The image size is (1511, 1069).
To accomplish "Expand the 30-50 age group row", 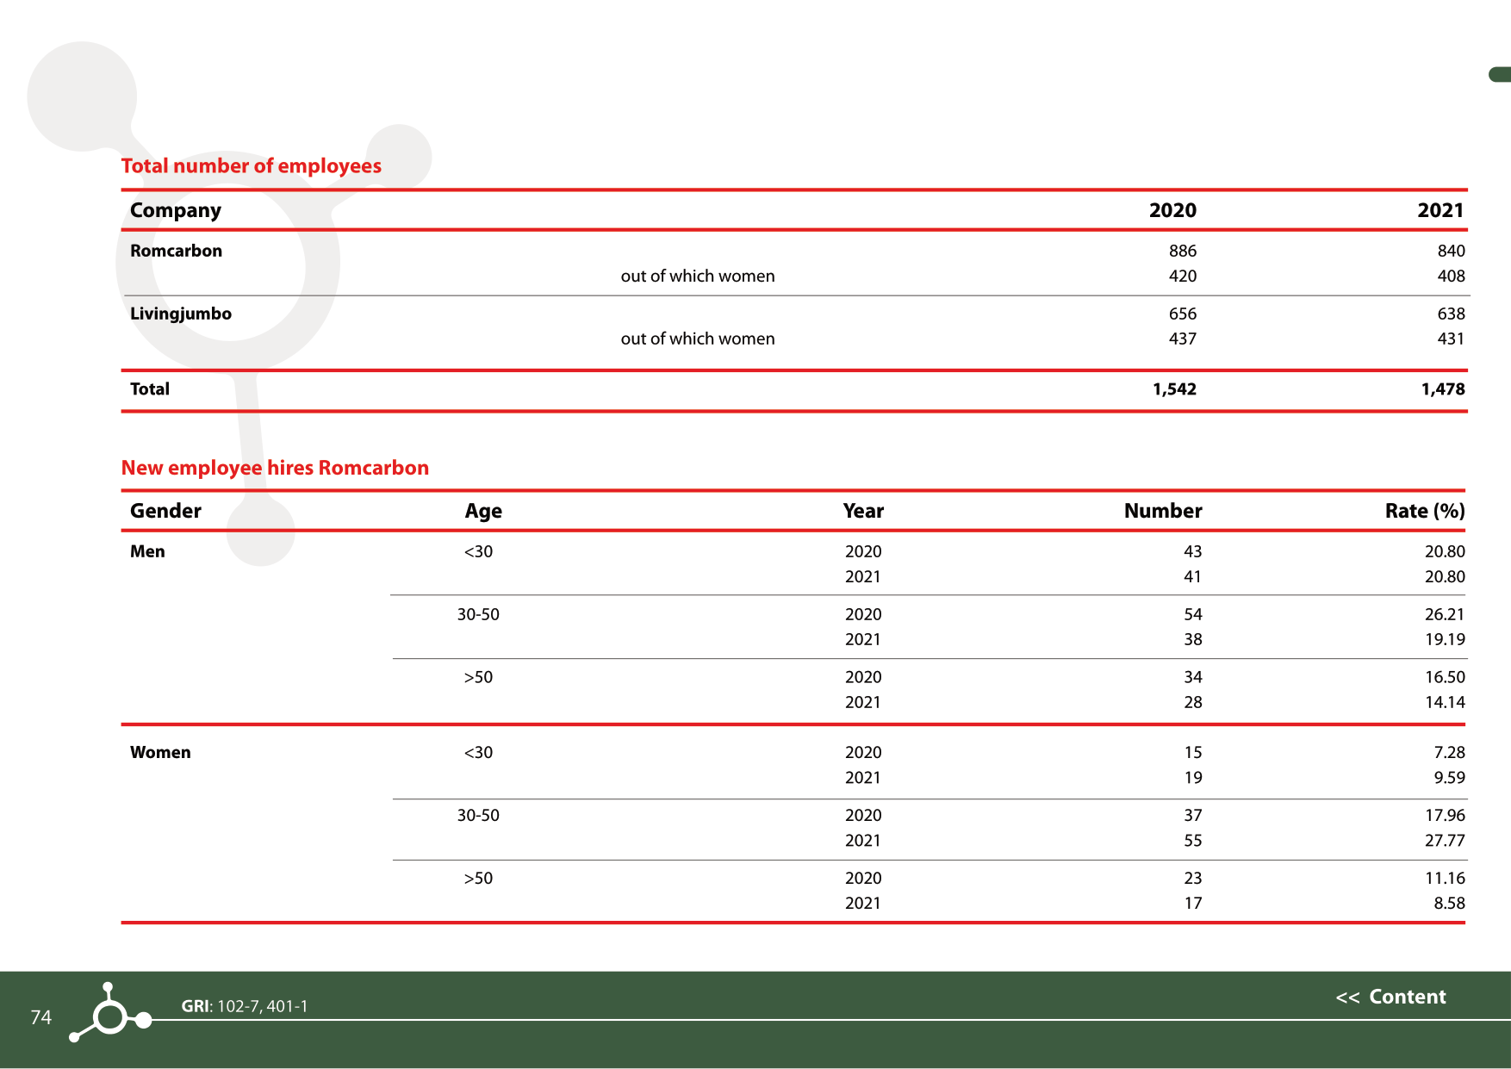I will (x=478, y=614).
